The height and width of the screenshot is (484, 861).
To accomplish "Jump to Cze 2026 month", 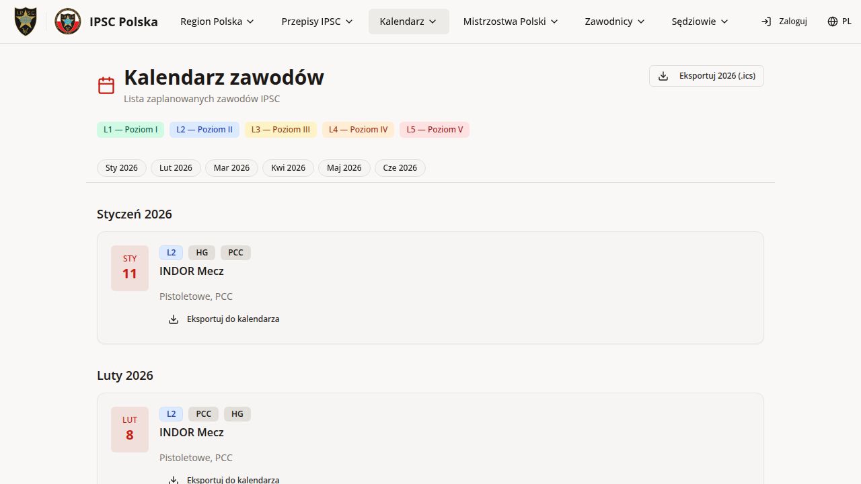I will 400,168.
